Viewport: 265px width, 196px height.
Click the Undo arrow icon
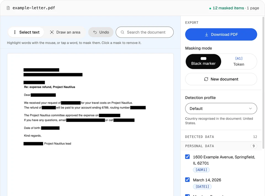click(x=95, y=32)
